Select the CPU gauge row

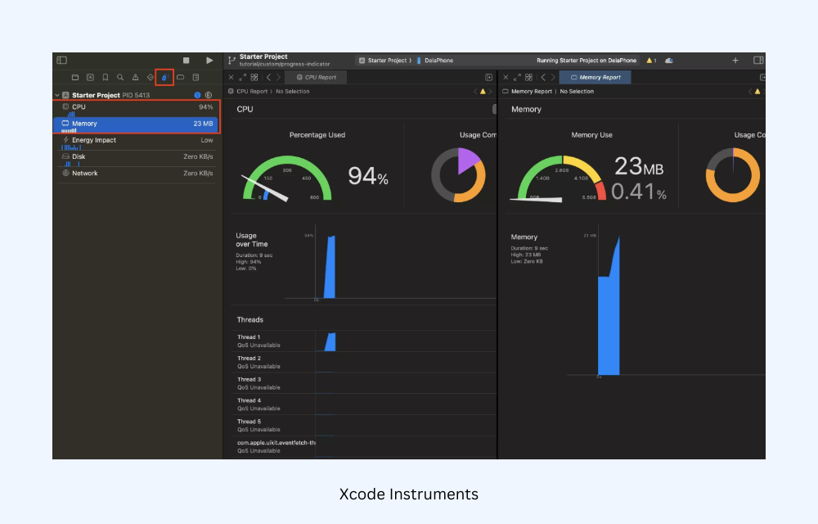[x=137, y=109]
